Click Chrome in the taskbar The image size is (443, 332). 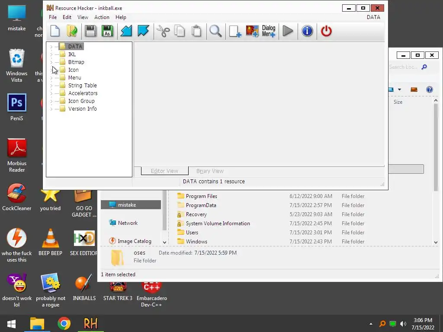coord(64,323)
